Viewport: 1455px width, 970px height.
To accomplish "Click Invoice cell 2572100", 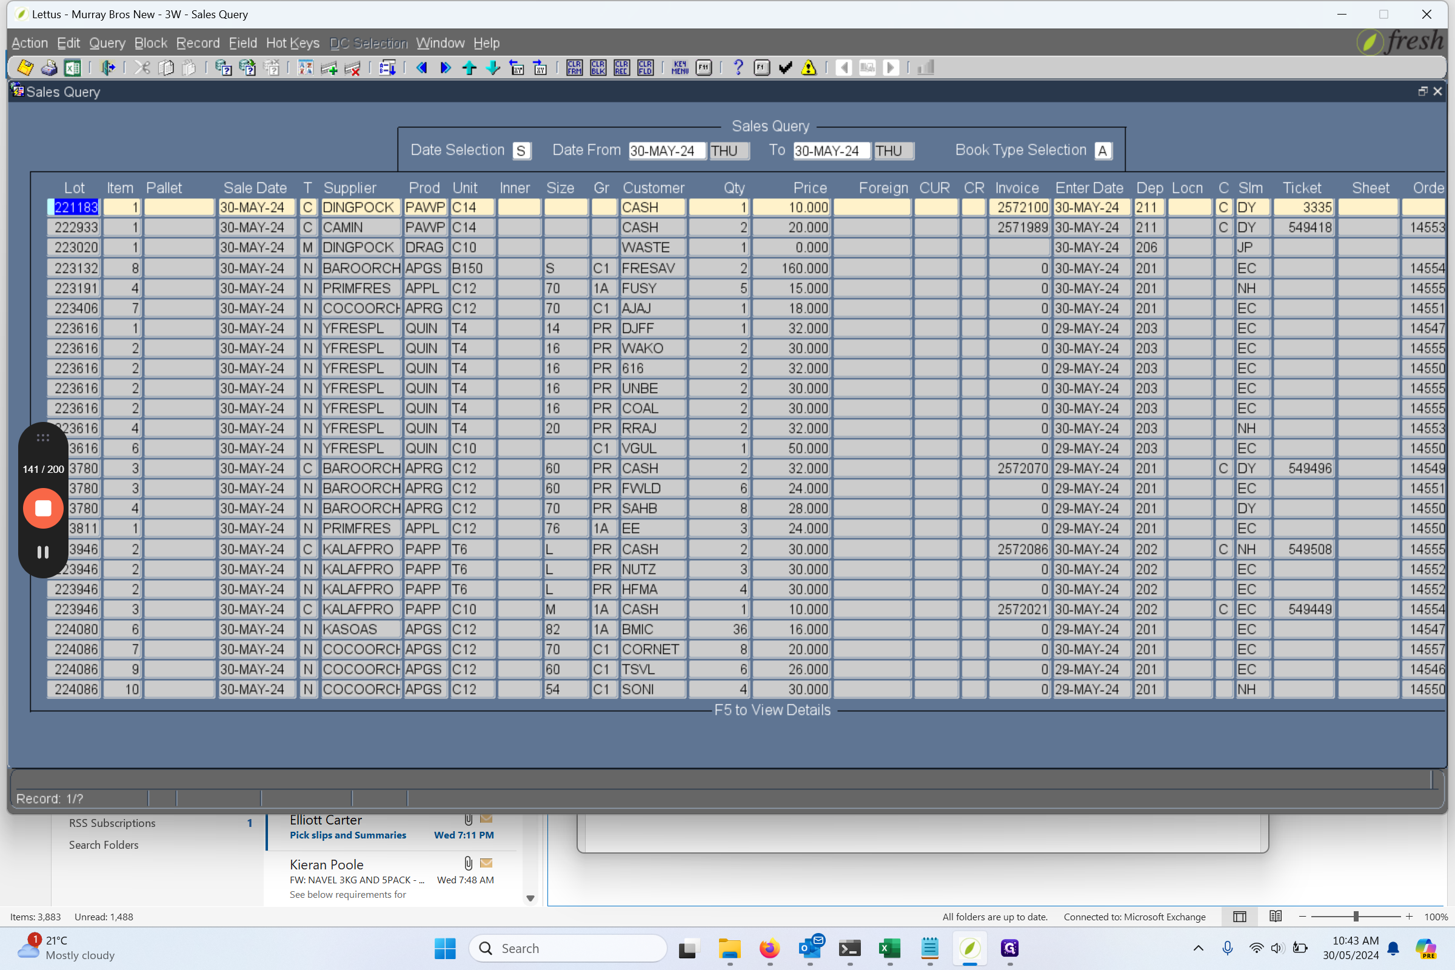I will click(1020, 207).
